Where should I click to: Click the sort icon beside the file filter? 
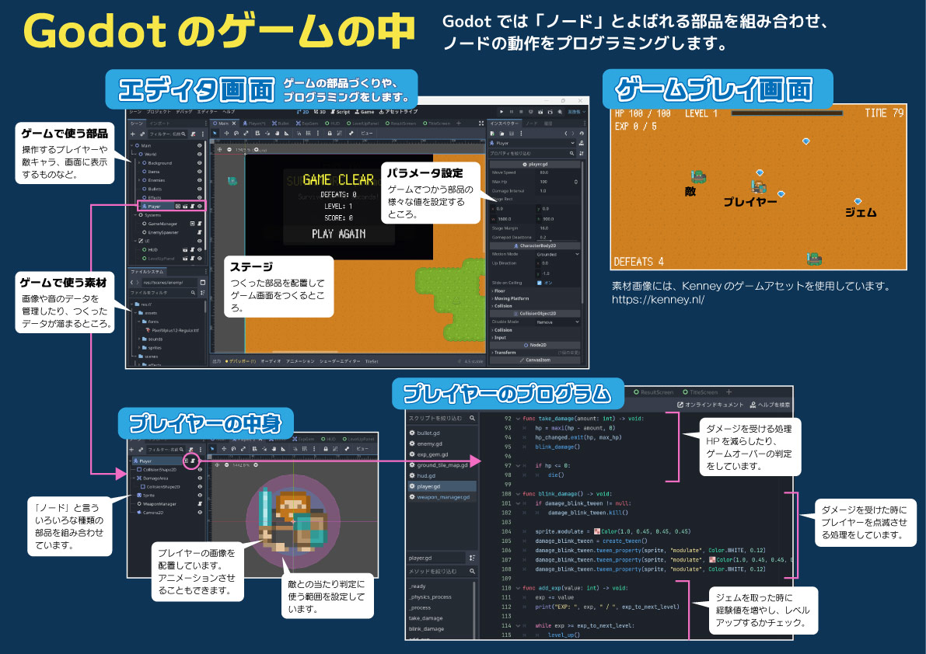point(203,293)
